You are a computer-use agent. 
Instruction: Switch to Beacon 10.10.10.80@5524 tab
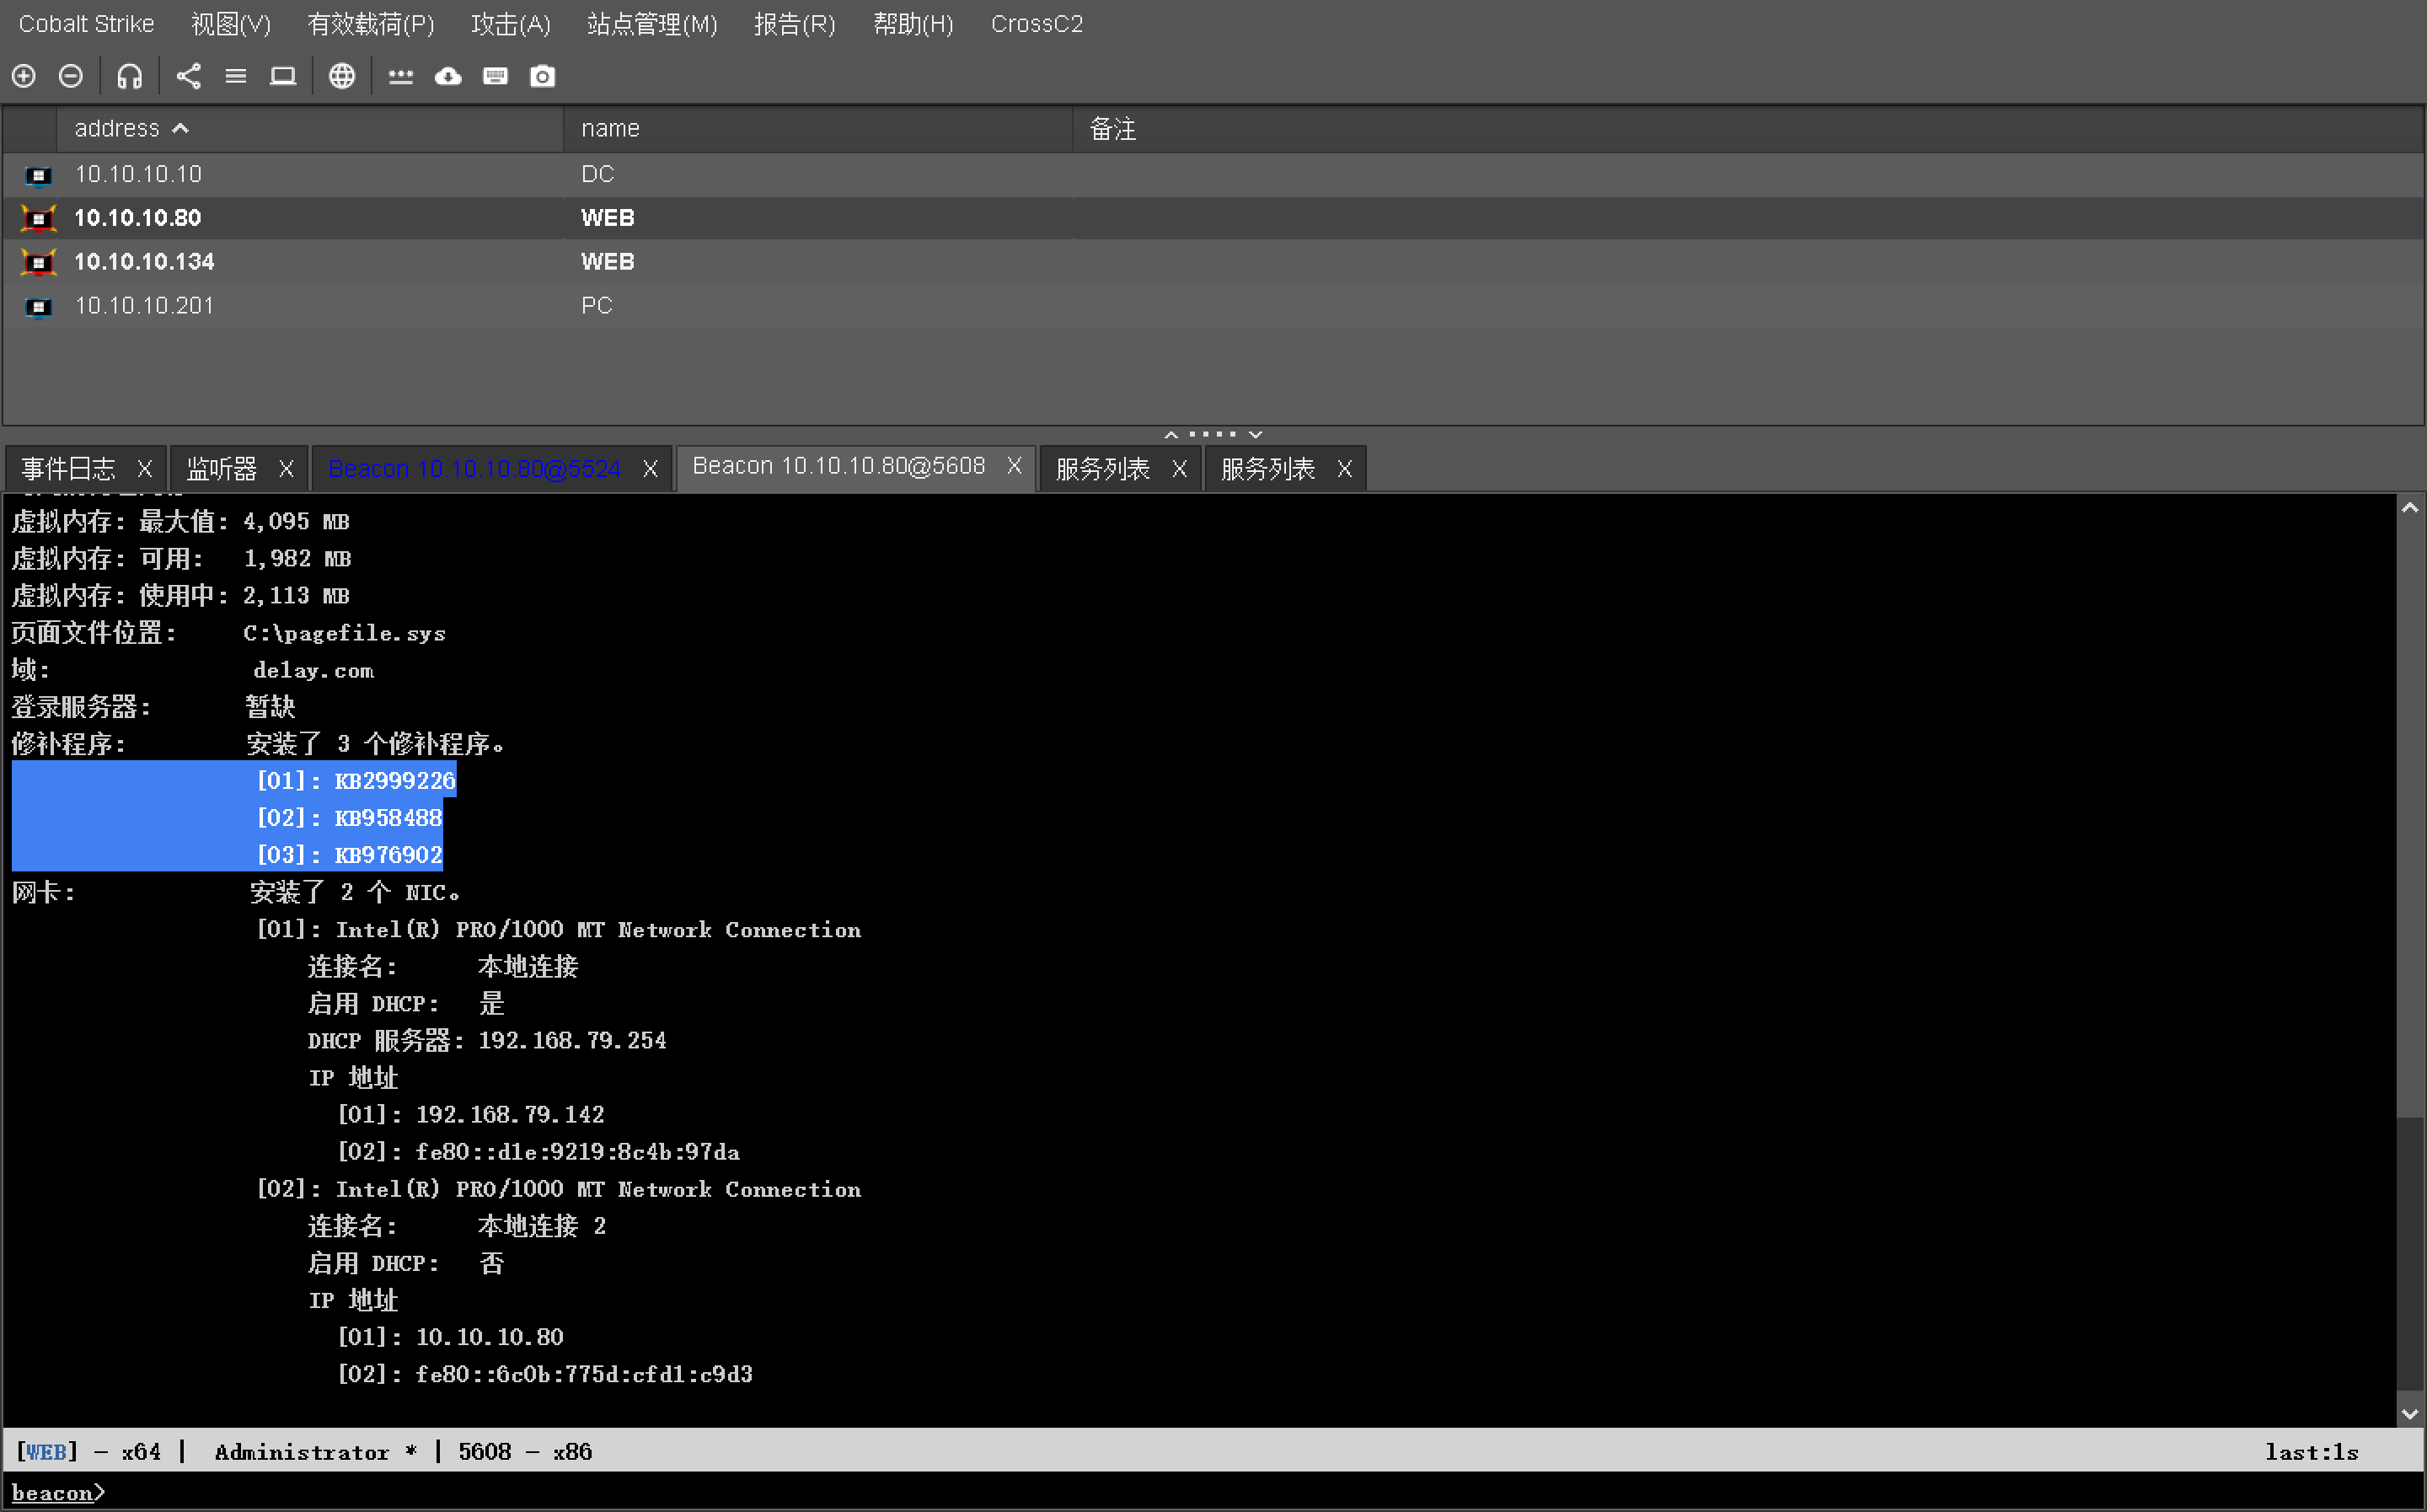point(474,468)
